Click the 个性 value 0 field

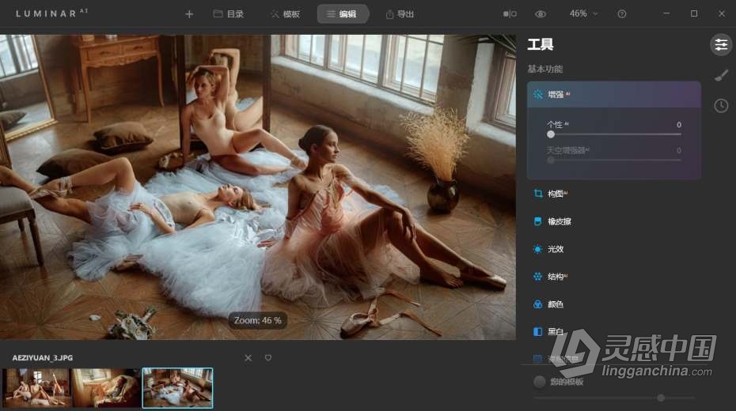pos(679,125)
